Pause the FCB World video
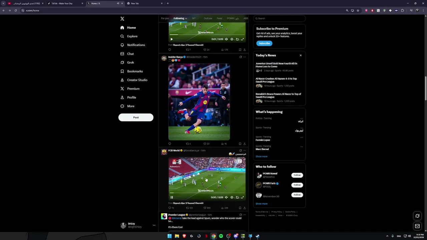The height and width of the screenshot is (240, 427). click(x=172, y=197)
